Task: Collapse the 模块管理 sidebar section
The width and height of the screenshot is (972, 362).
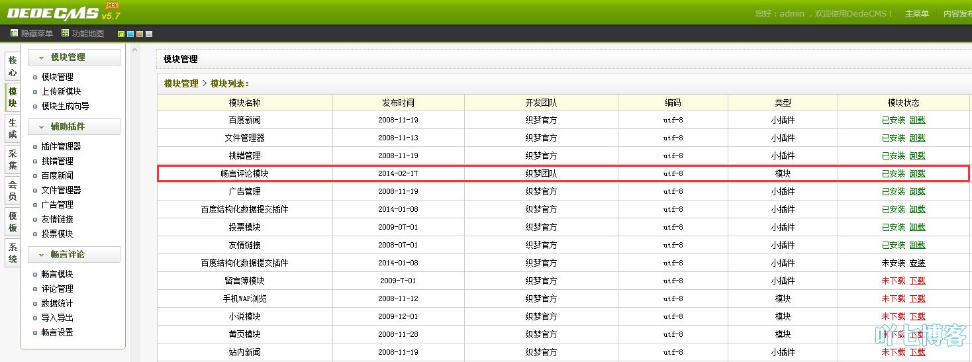Action: pyautogui.click(x=73, y=58)
